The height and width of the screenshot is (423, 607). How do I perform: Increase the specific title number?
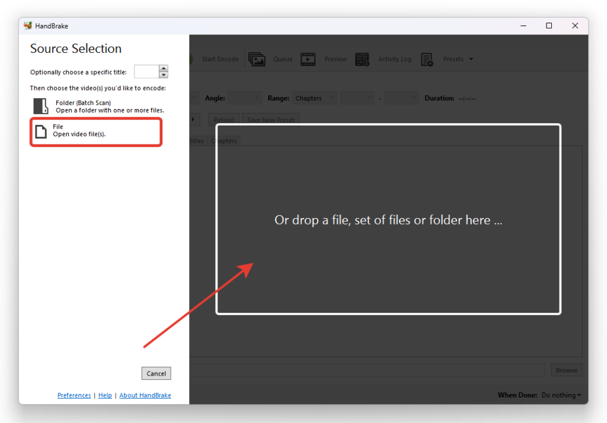(164, 68)
